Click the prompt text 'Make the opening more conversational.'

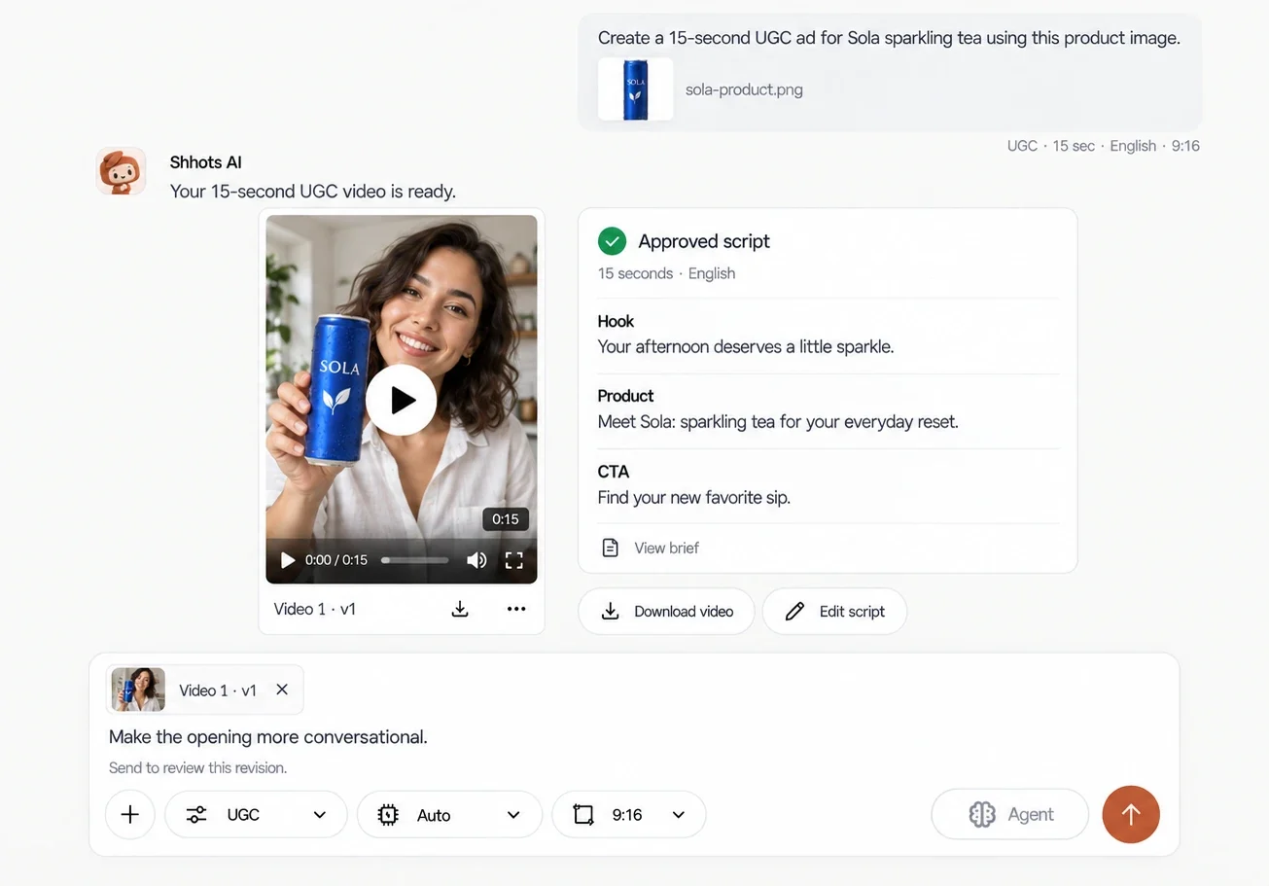click(268, 736)
